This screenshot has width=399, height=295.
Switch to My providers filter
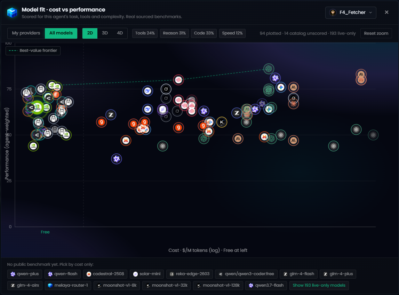26,33
